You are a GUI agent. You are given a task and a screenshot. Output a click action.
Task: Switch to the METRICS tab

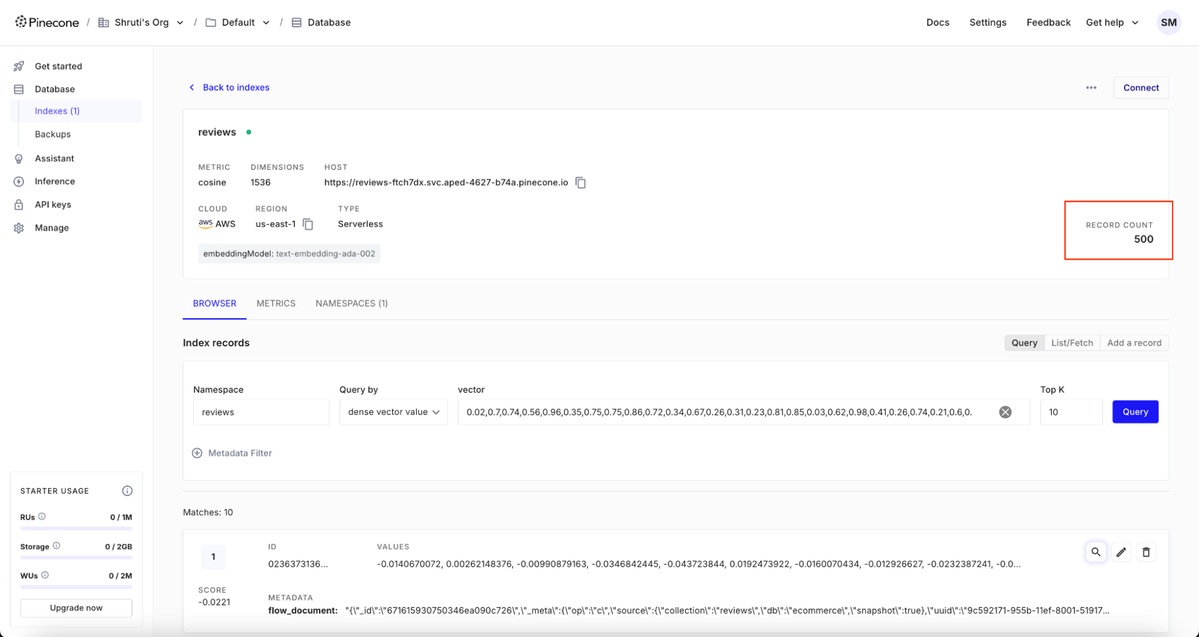coord(276,303)
